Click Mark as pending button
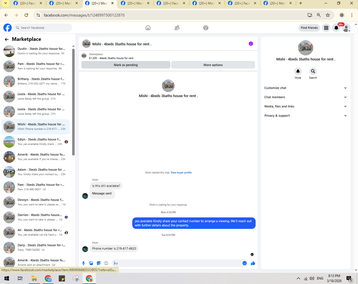This screenshot has width=358, height=284. pos(126,65)
